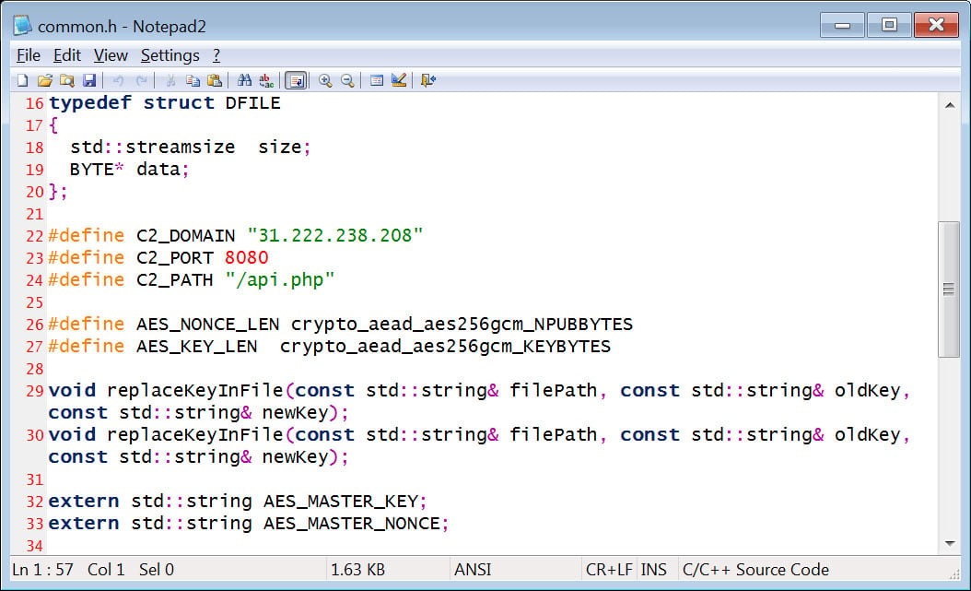
Task: Paste using the clipboard toolbar icon
Action: pyautogui.click(x=215, y=81)
